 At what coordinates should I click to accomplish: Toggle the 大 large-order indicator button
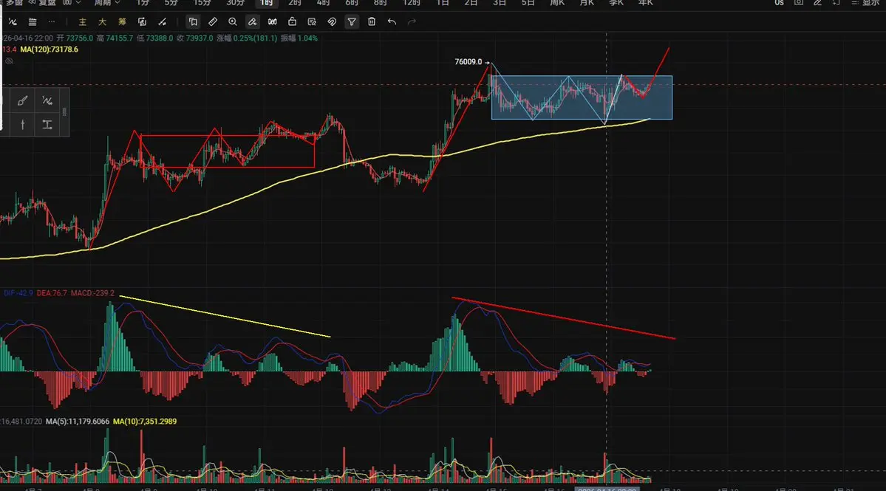pyautogui.click(x=102, y=22)
